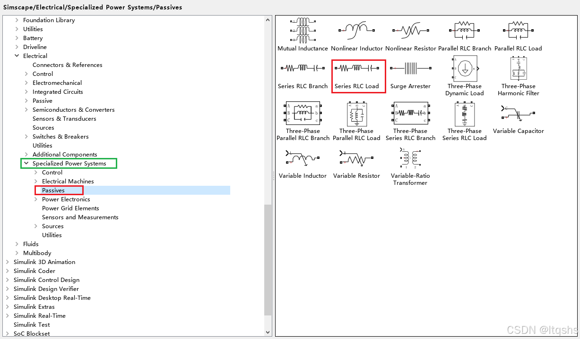Select Simulink Desktop Real-Time library
This screenshot has height=339, width=580.
(x=52, y=298)
